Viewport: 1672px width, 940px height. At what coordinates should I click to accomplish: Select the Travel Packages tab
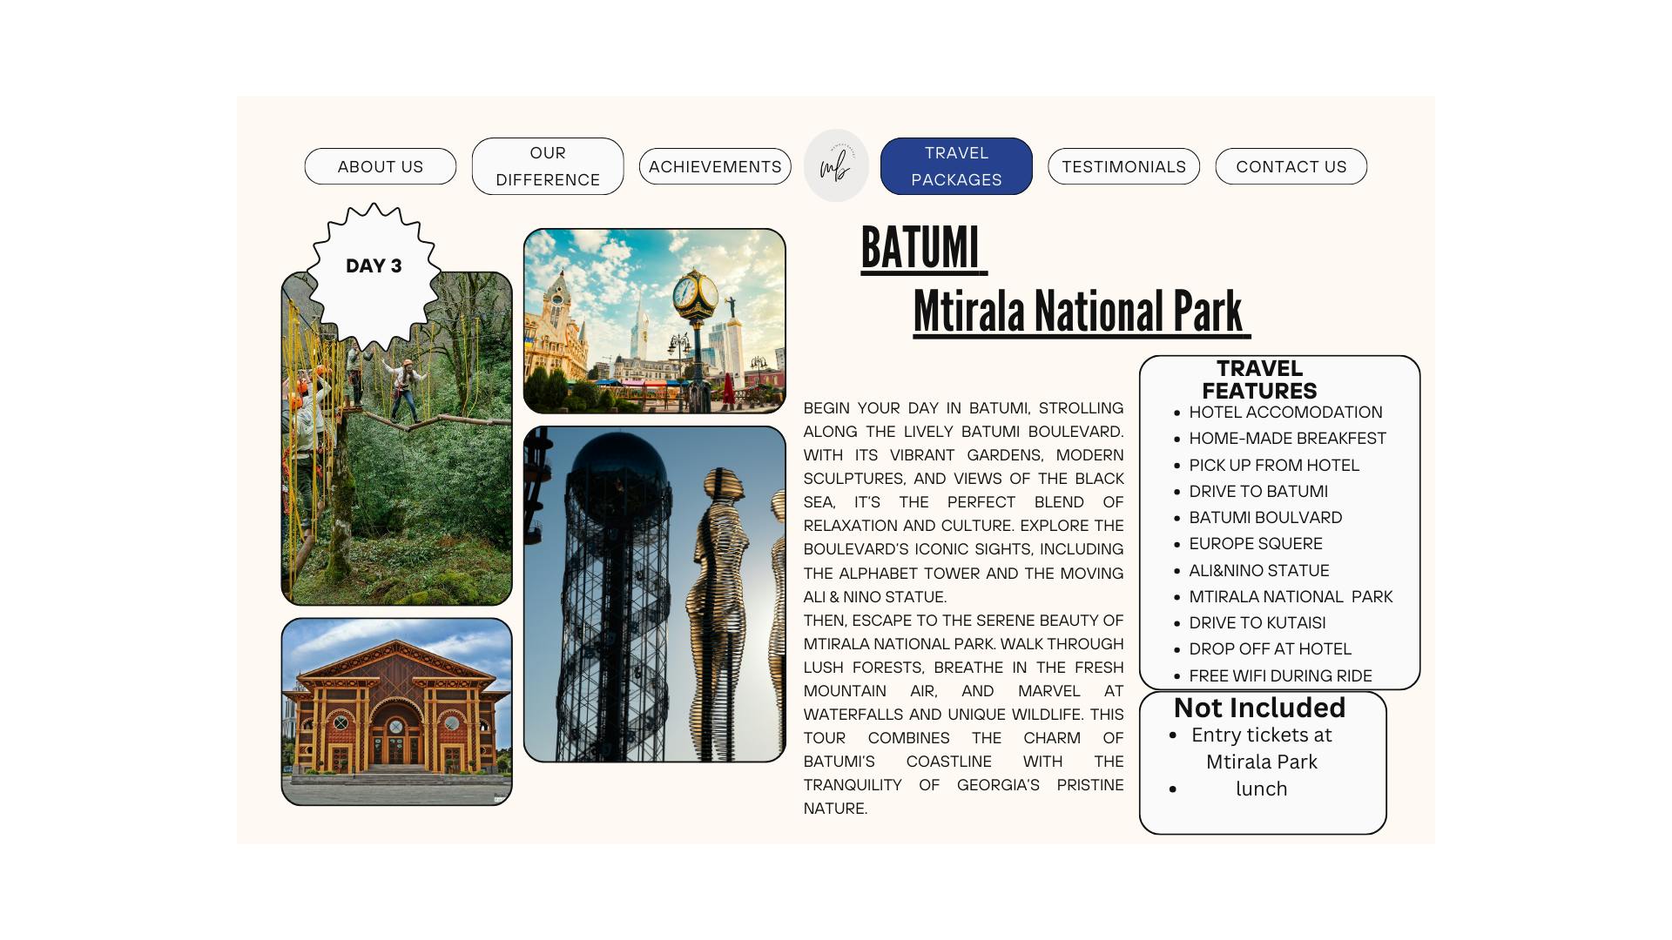point(955,166)
